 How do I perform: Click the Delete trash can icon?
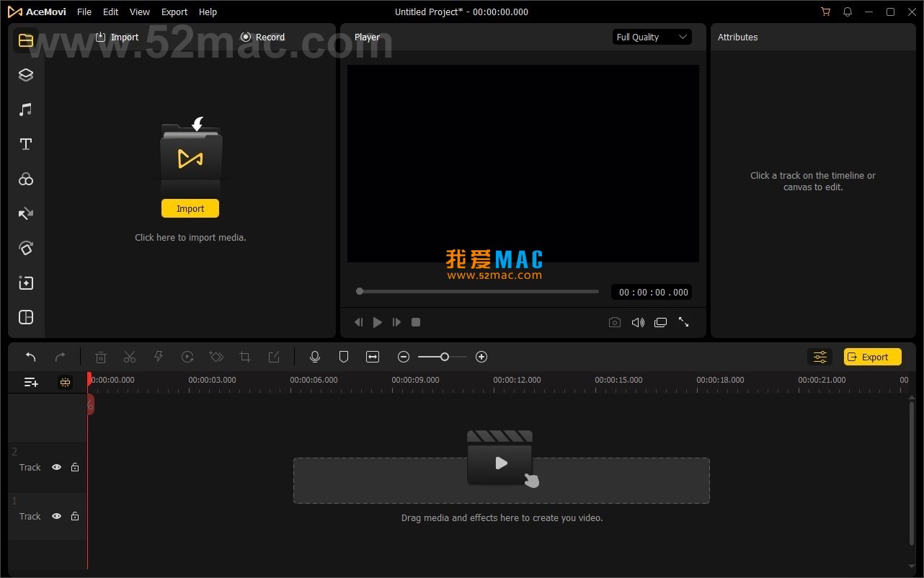coord(101,357)
